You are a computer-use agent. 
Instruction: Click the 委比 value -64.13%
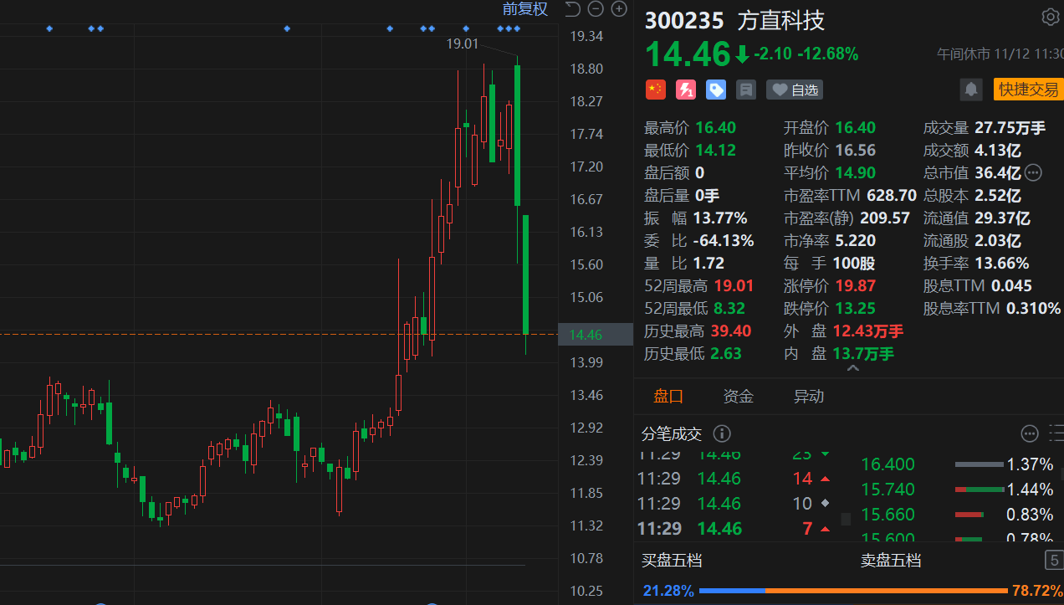724,241
